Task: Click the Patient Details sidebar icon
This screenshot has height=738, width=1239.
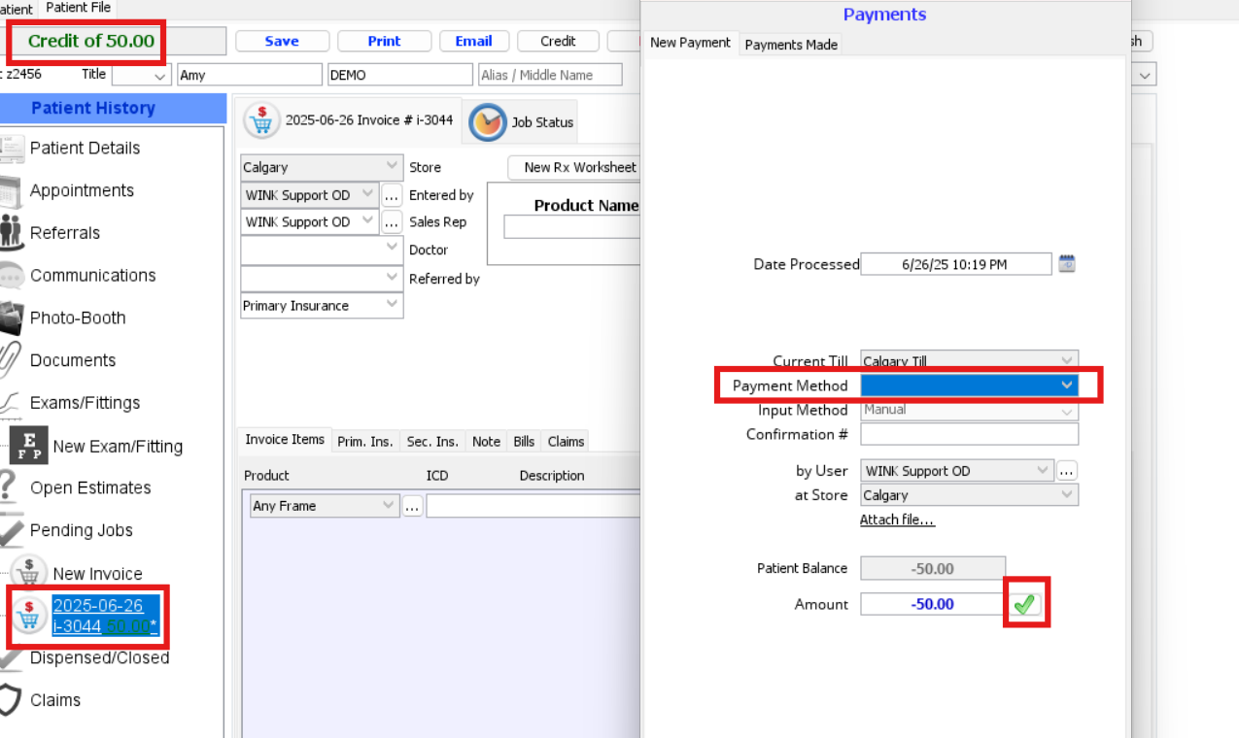Action: [12, 149]
